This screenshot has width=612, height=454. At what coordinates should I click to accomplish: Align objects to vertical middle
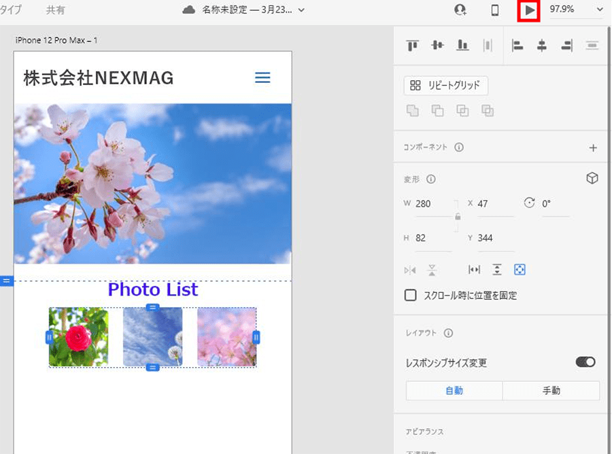pos(437,46)
